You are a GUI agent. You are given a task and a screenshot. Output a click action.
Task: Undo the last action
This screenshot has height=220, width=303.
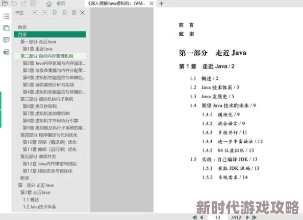pyautogui.click(x=14, y=3)
